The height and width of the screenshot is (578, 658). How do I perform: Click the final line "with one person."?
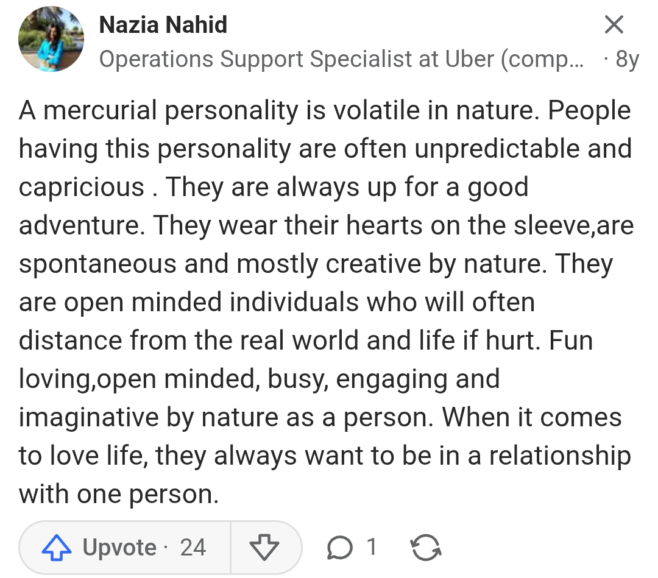(x=119, y=494)
